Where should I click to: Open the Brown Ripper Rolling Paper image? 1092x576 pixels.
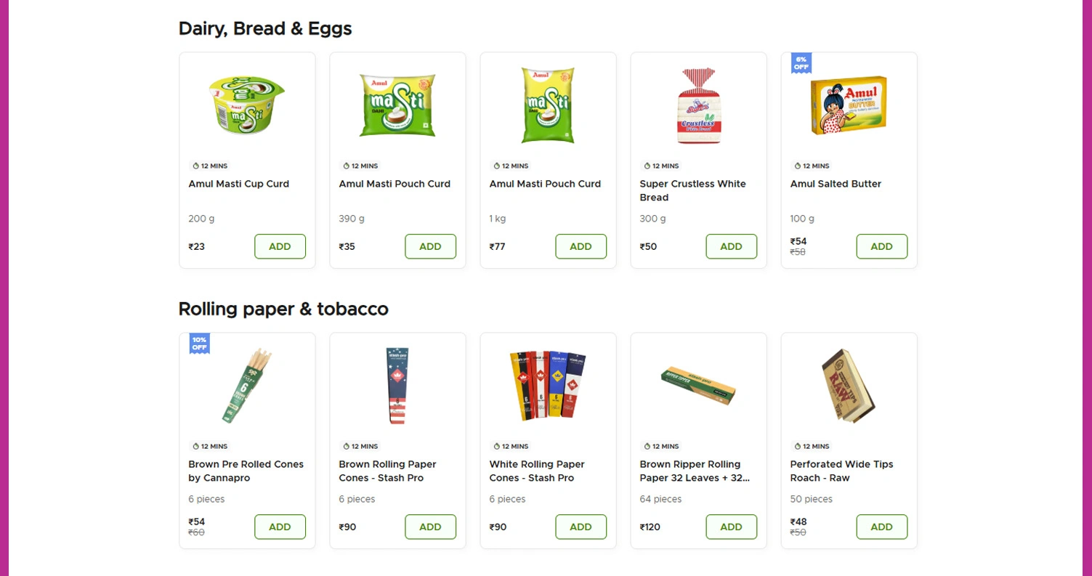point(698,386)
